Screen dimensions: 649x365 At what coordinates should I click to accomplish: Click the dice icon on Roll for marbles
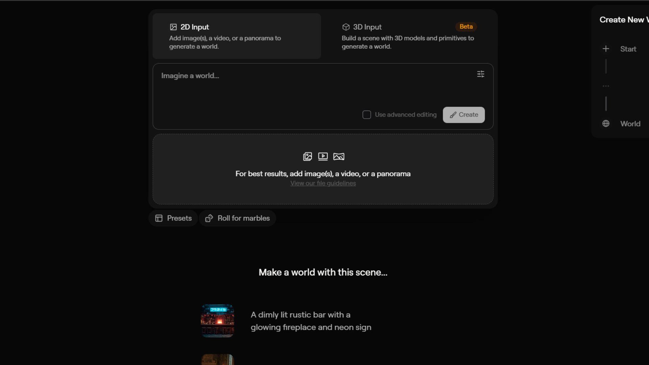point(209,218)
